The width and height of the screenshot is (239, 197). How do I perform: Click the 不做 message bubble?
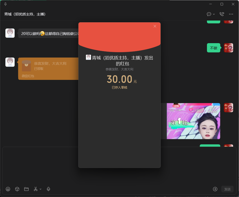coord(214,48)
